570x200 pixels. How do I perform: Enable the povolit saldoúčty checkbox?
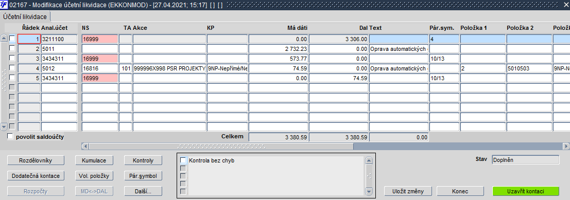[10, 136]
